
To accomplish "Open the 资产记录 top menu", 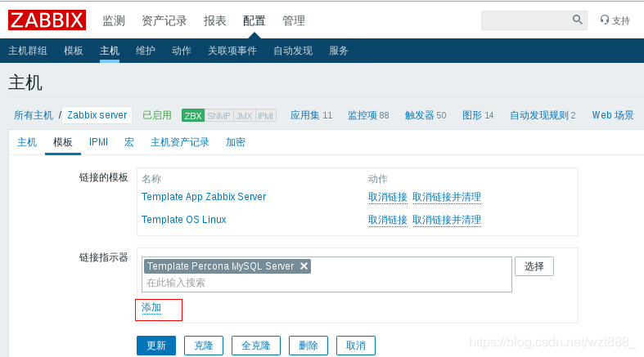I will (x=164, y=20).
